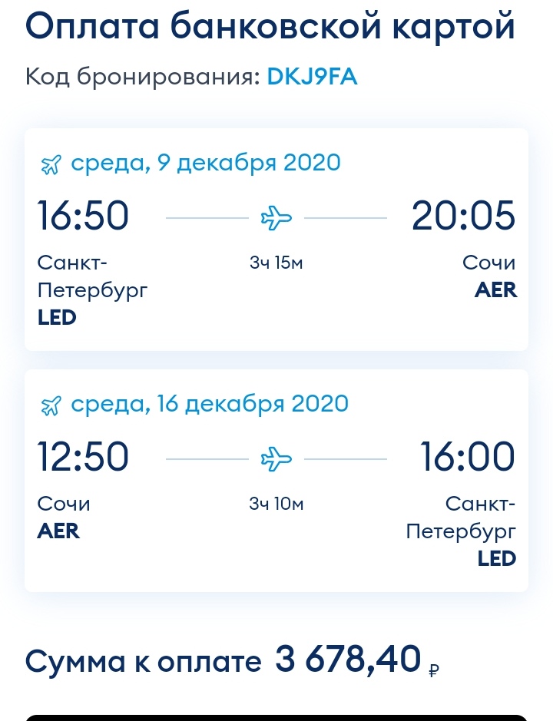Click the 3ч 15м flight duration
Screen dimensions: 553x721
pyautogui.click(x=276, y=263)
